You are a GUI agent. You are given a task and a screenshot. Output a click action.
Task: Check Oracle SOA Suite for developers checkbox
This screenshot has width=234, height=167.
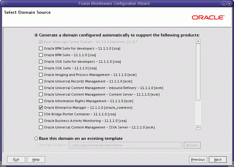point(41,62)
